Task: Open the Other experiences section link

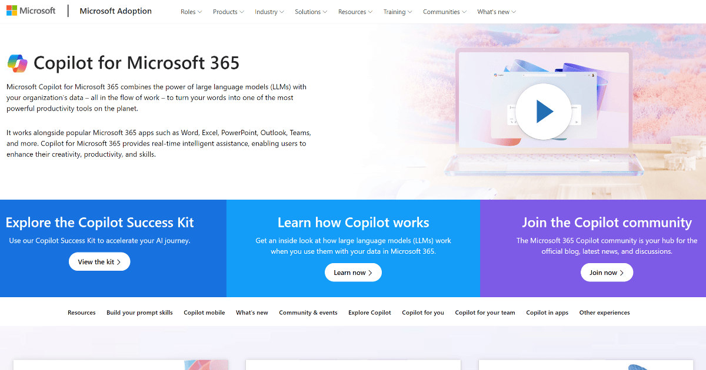Action: coord(604,312)
